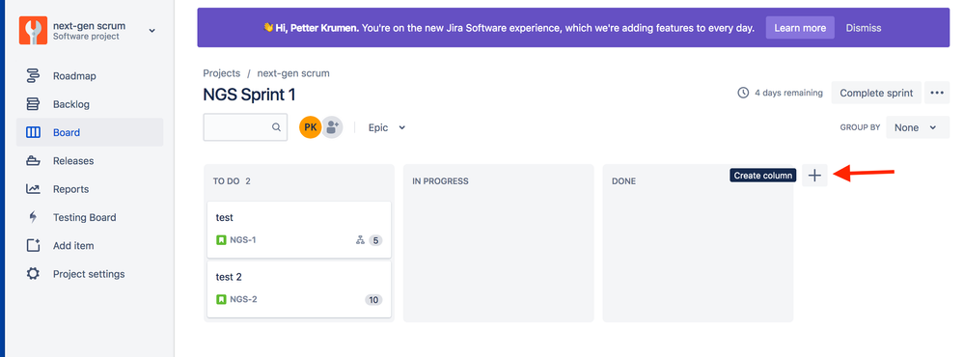964x357 pixels.
Task: Click the NGS-1 story type icon
Action: [221, 240]
